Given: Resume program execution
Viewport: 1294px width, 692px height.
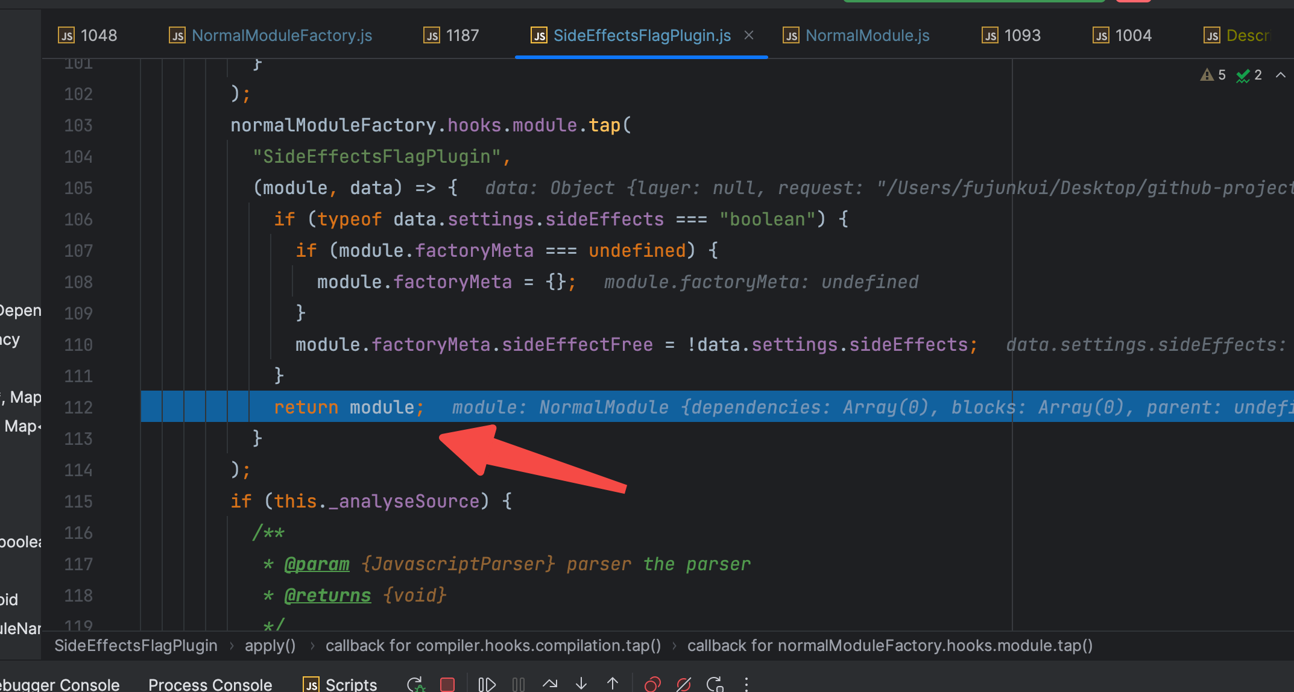Looking at the screenshot, I should [487, 684].
